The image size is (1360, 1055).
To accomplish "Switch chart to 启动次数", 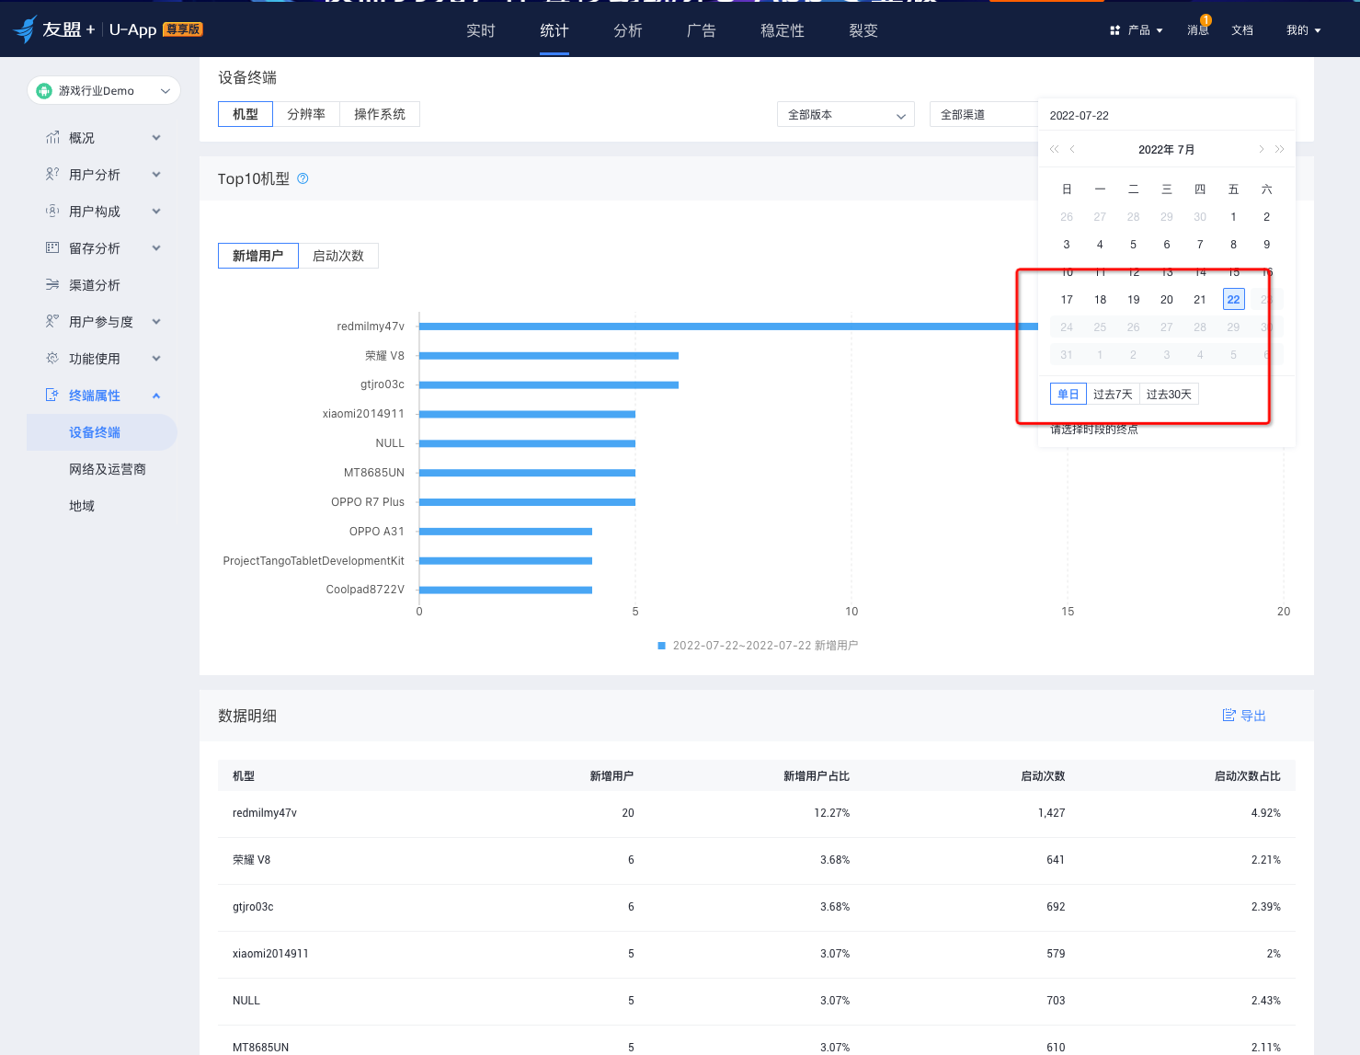I will 338,256.
